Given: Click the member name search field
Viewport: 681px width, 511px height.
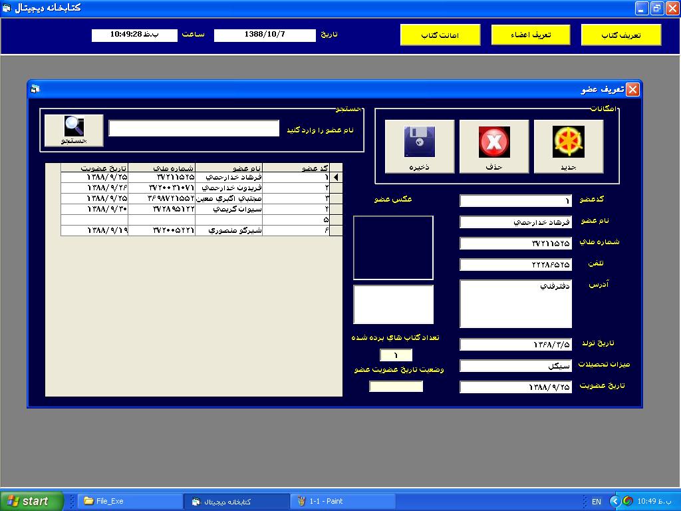Looking at the screenshot, I should 194,128.
